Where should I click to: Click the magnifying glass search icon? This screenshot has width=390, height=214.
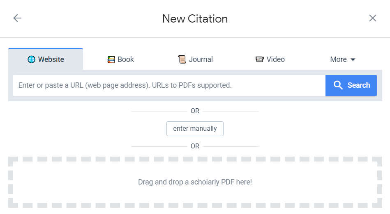[338, 85]
